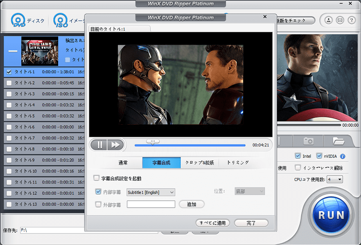Open the help question mark icon

[x=351, y=20]
